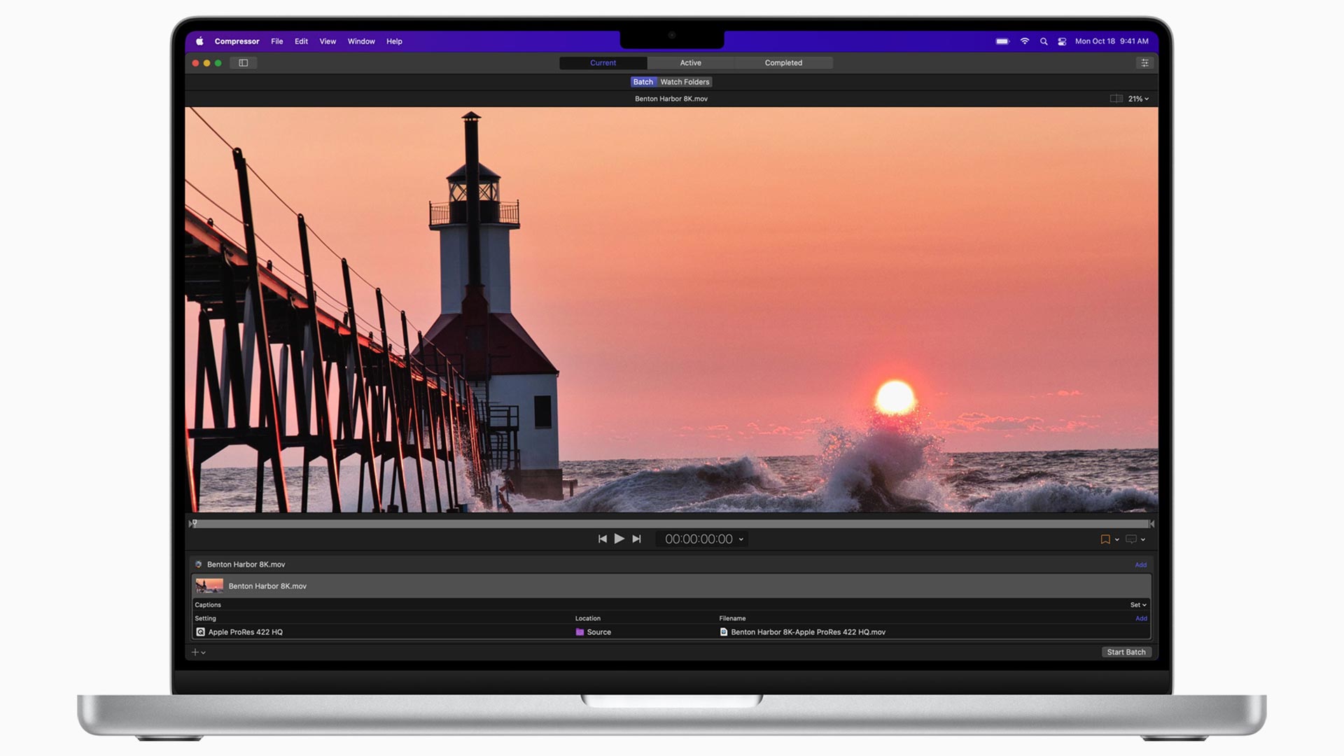Open the captions Set dropdown
The width and height of the screenshot is (1344, 756).
coord(1138,605)
